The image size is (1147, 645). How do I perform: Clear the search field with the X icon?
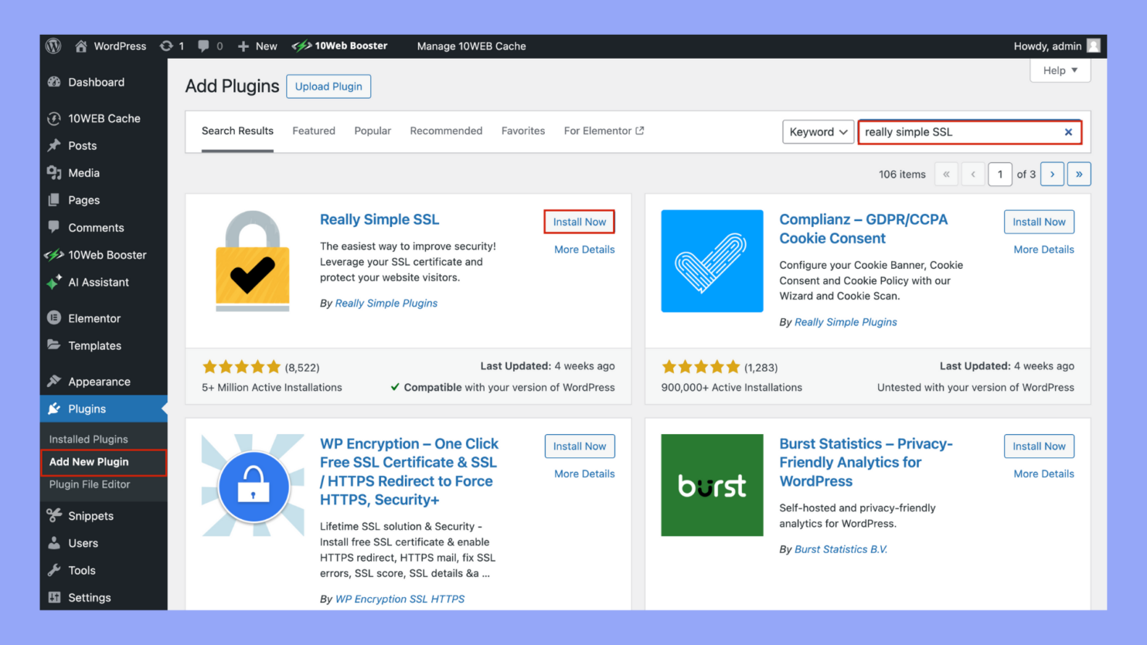pyautogui.click(x=1069, y=131)
